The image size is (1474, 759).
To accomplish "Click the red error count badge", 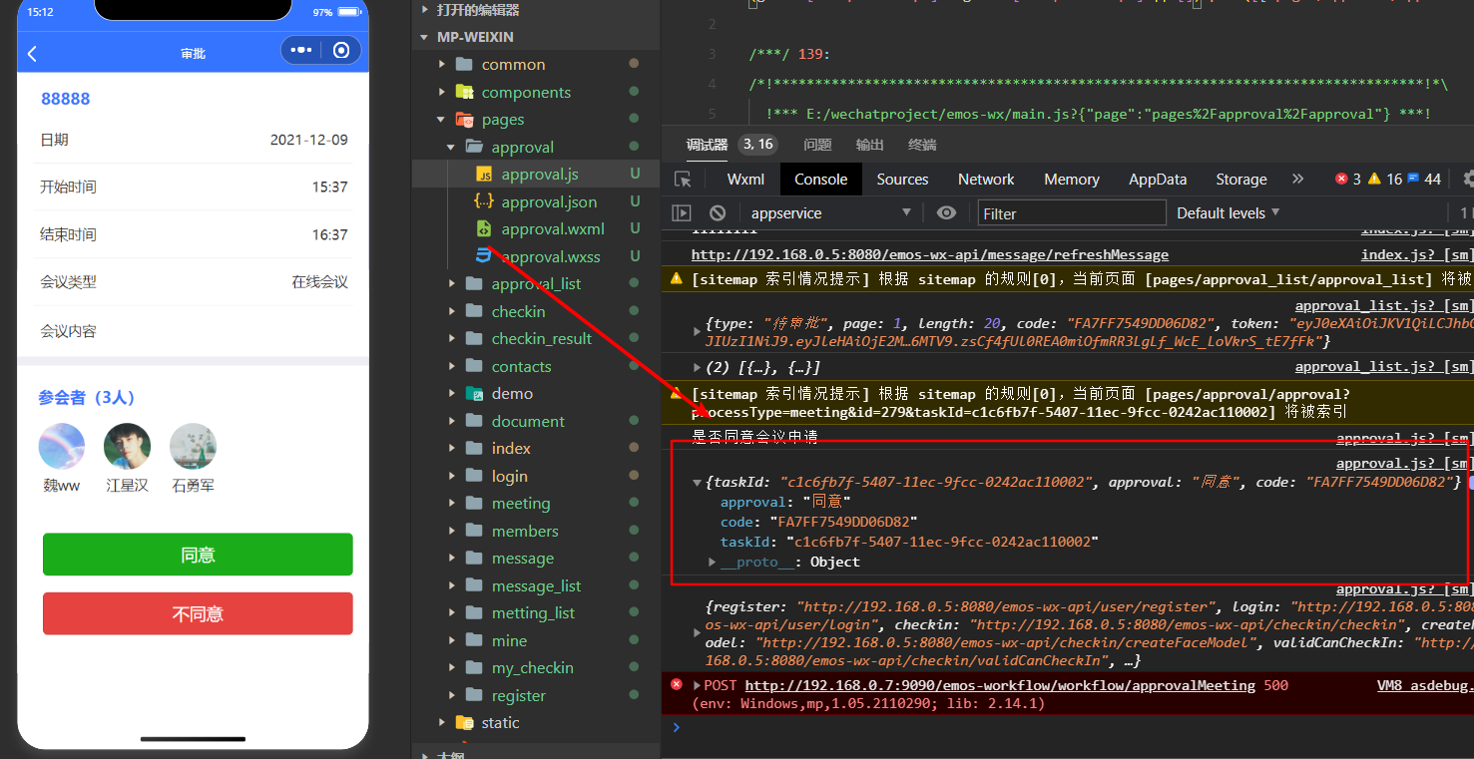I will point(1348,180).
